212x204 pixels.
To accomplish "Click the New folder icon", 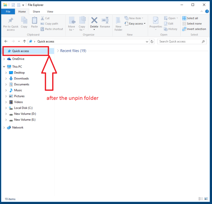I will point(118,21).
